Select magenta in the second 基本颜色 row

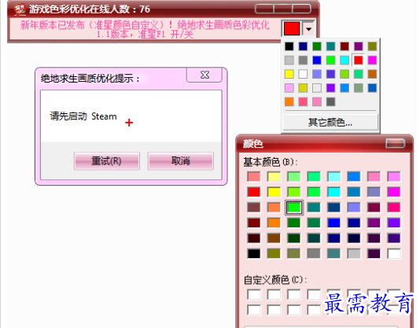tap(394, 192)
